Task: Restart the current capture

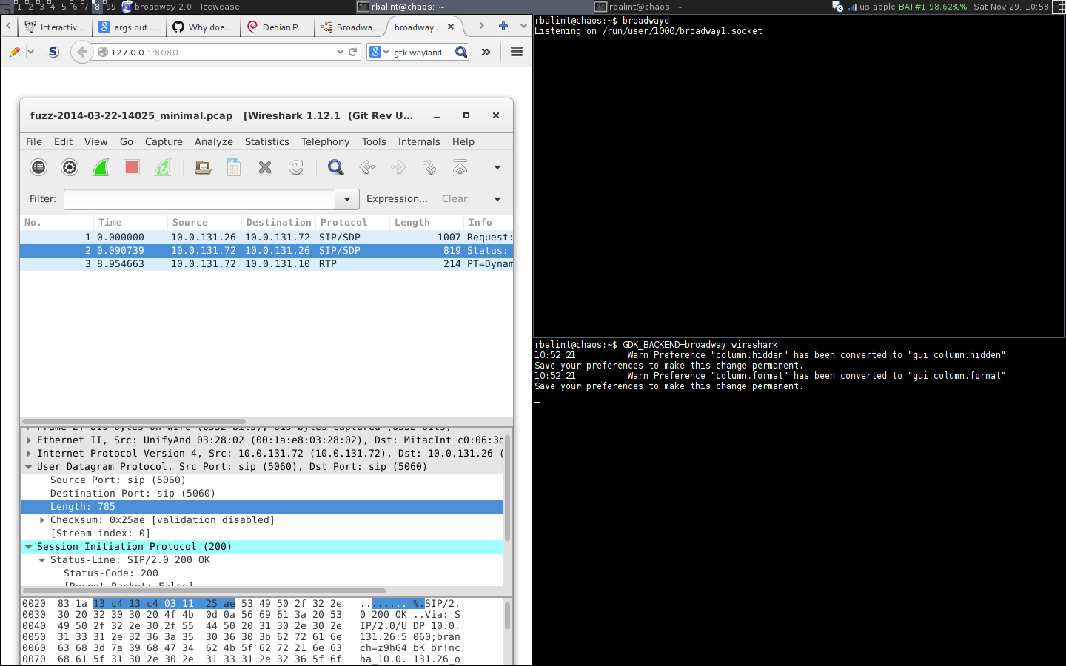Action: click(x=162, y=167)
